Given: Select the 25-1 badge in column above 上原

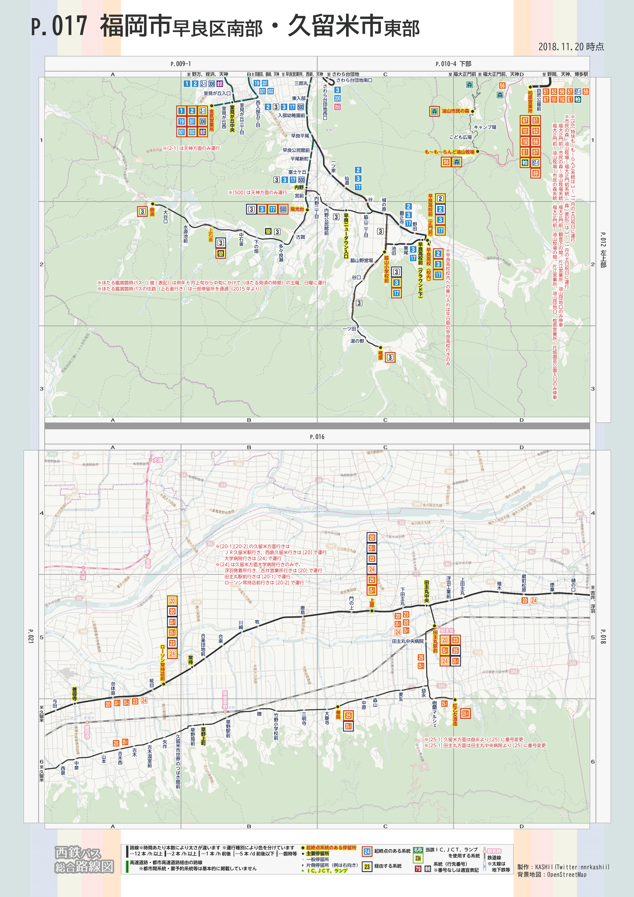Looking at the screenshot, I should 372,591.
